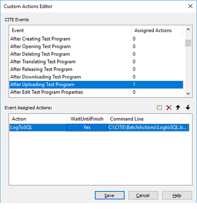Select After Translating Test Program event
Screen dimensions: 197x209
(96, 62)
